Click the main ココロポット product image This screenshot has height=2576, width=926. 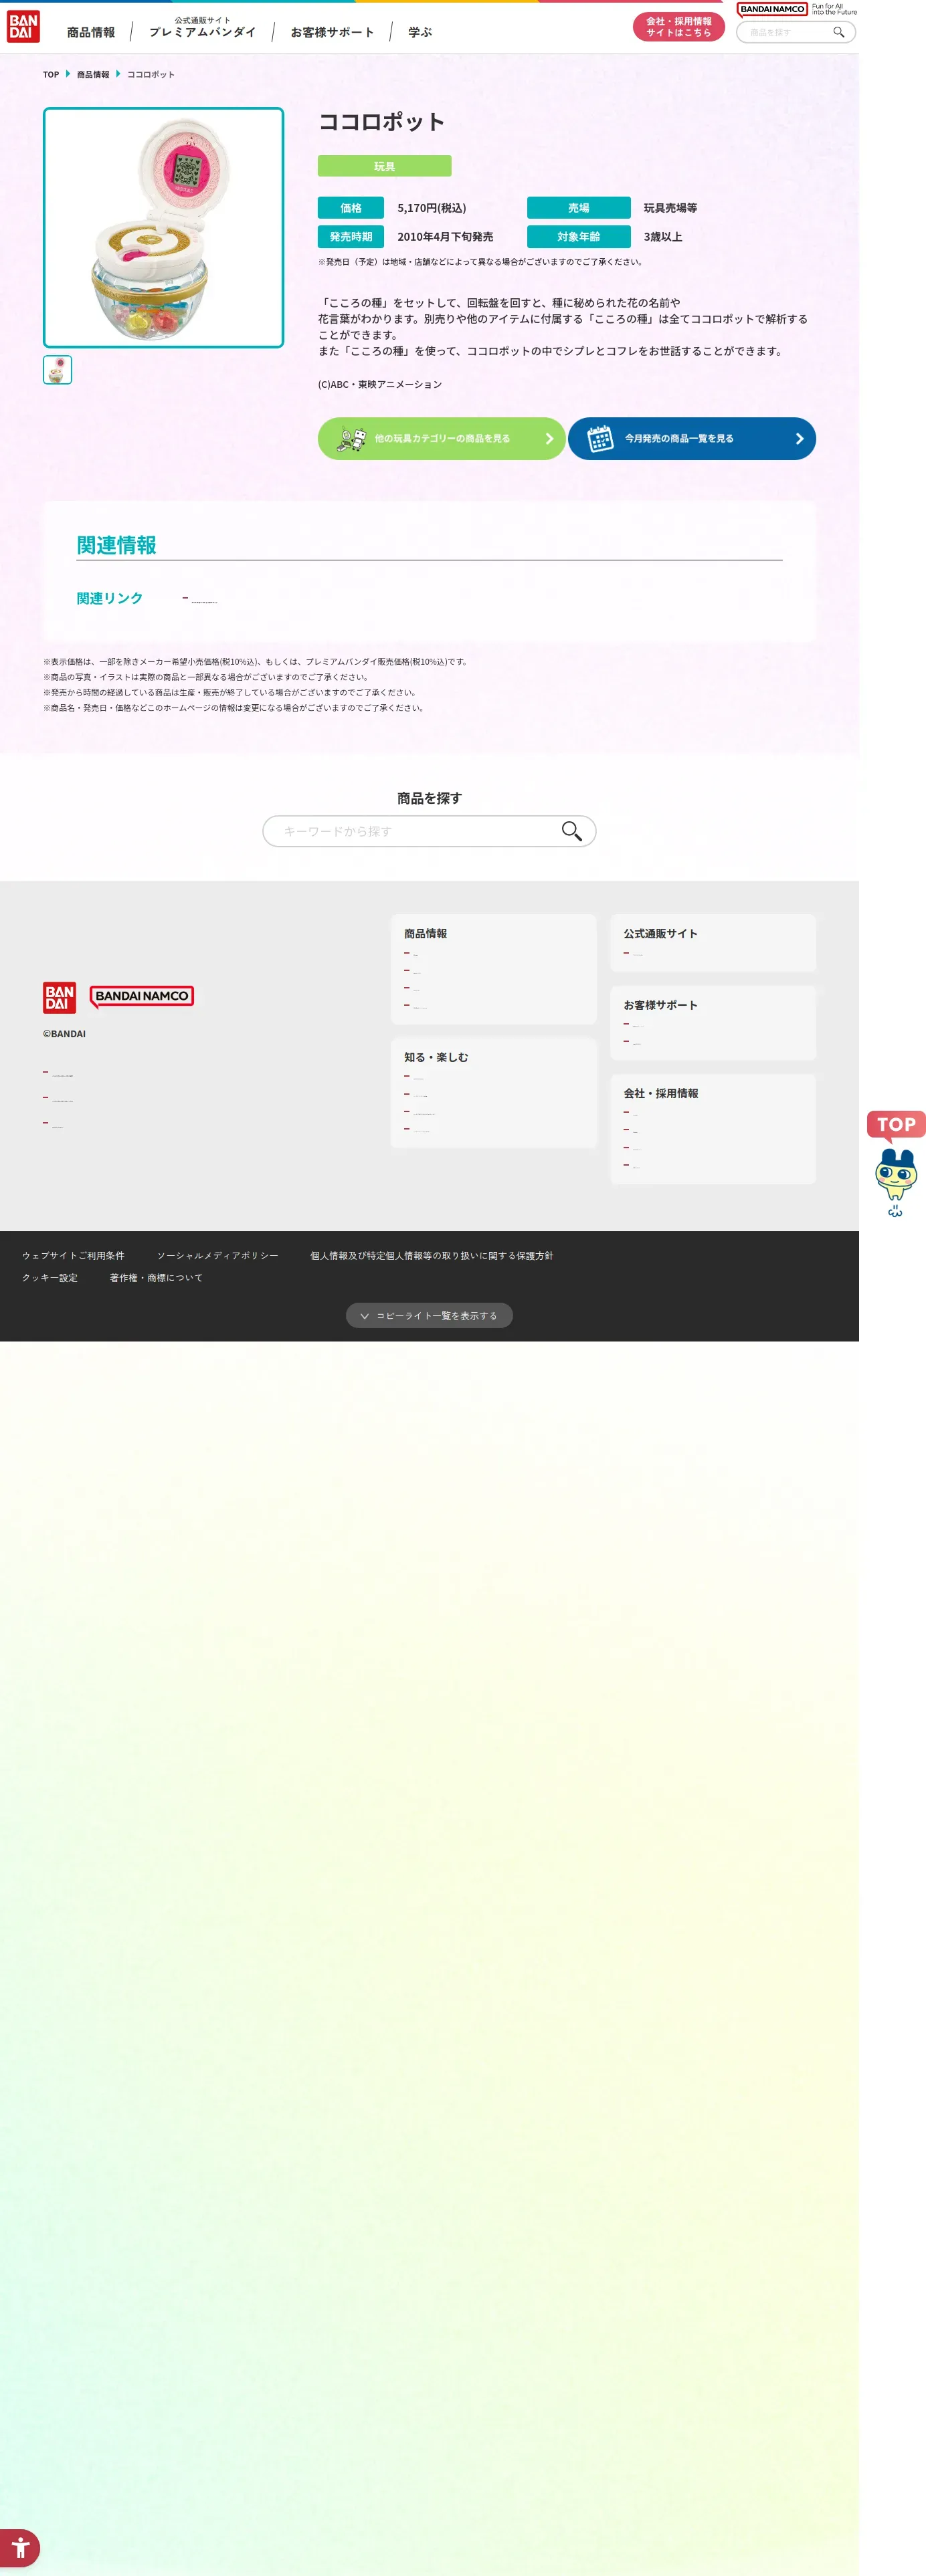point(163,228)
